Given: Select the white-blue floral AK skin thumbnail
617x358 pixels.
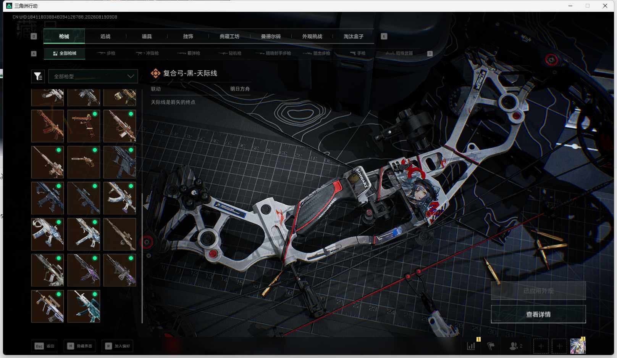Looking at the screenshot, I should [x=120, y=198].
